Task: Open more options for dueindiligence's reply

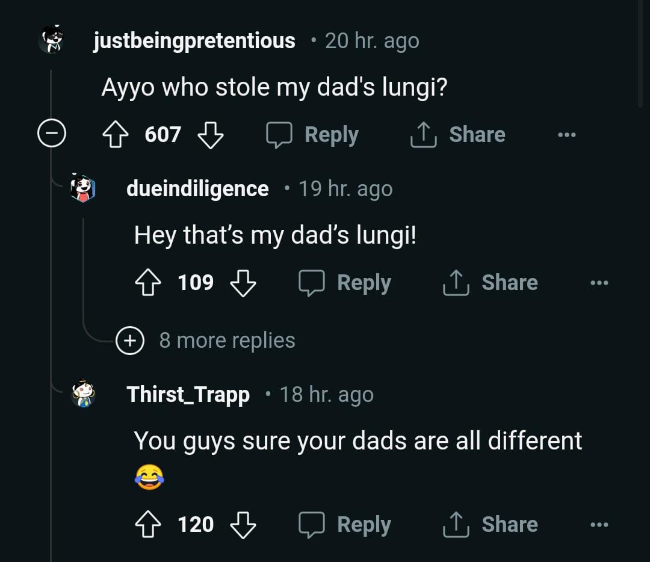Action: (599, 282)
